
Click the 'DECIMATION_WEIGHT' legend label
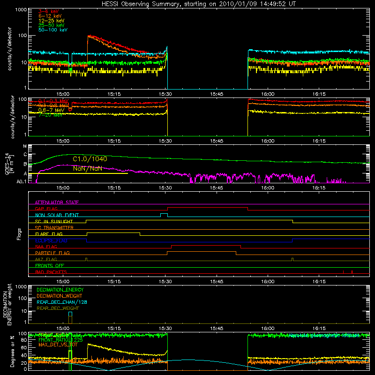(x=60, y=296)
